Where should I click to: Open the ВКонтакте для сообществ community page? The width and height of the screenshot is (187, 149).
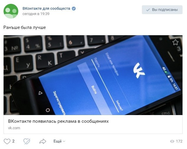(x=46, y=9)
